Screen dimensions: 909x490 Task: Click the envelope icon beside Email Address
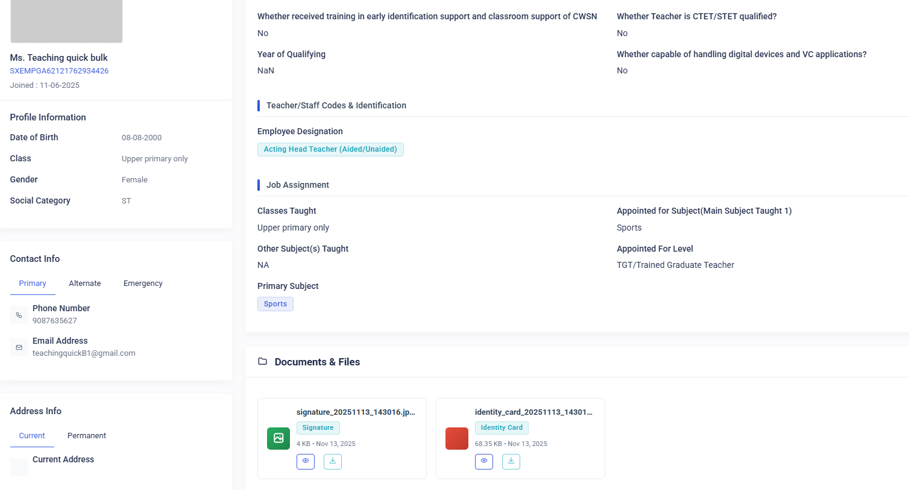pos(19,347)
